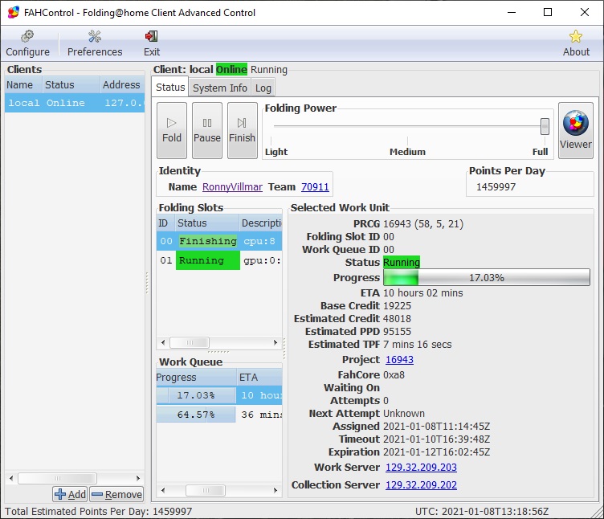Click the Folding Slots Status column header
This screenshot has height=519, width=604.
(x=206, y=223)
